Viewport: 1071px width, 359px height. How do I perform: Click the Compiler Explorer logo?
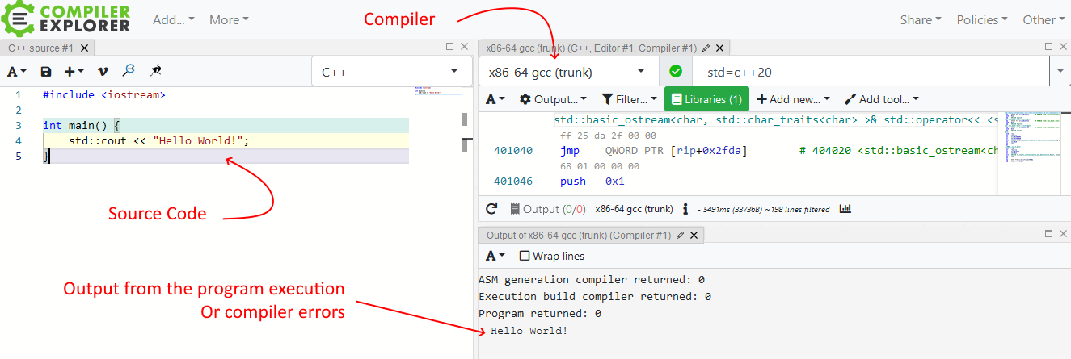pos(66,19)
